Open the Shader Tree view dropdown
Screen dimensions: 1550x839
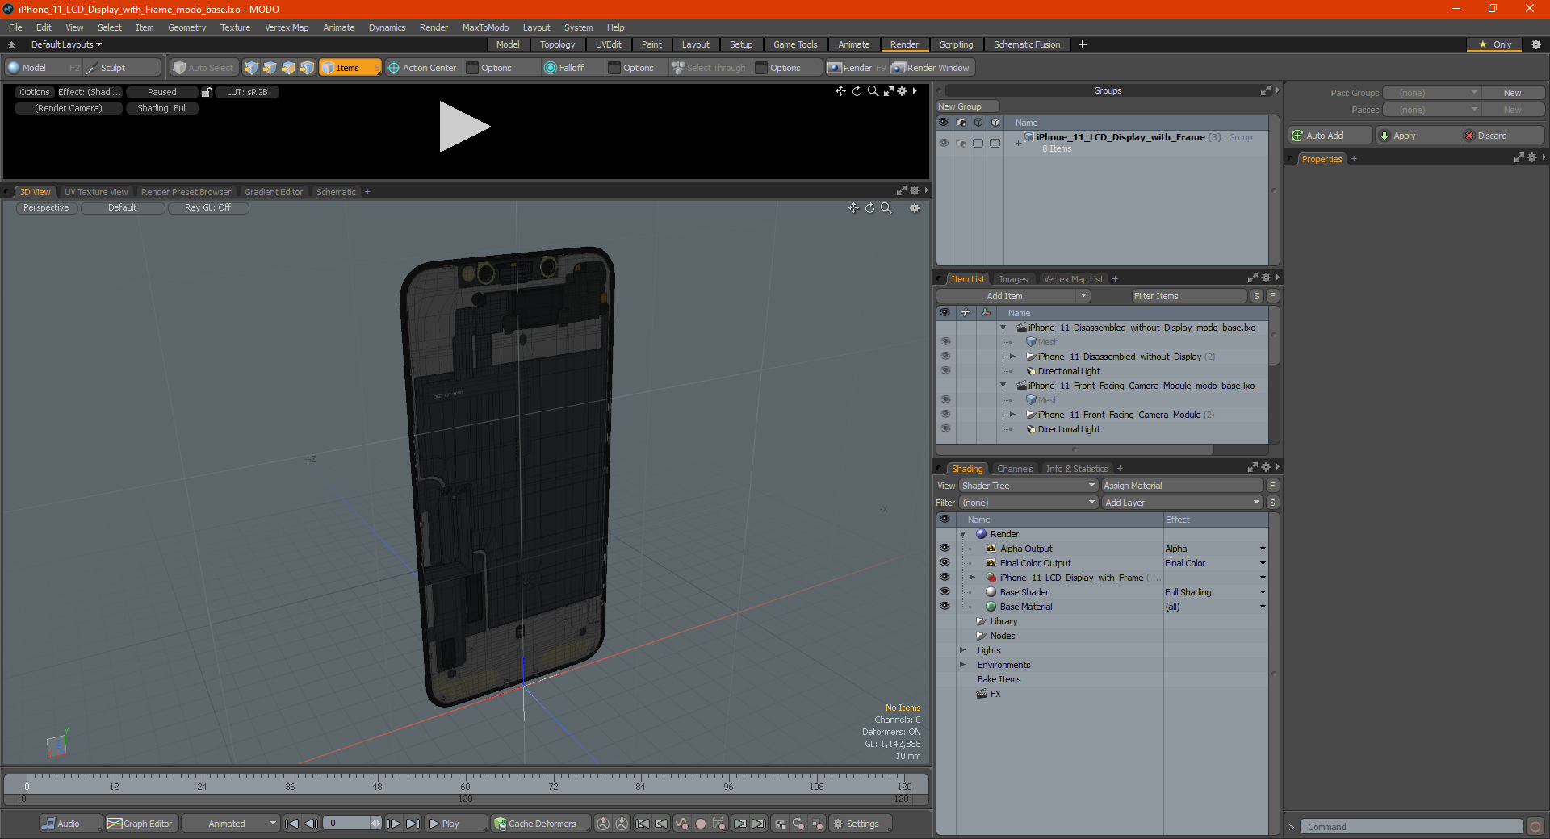pos(1028,486)
